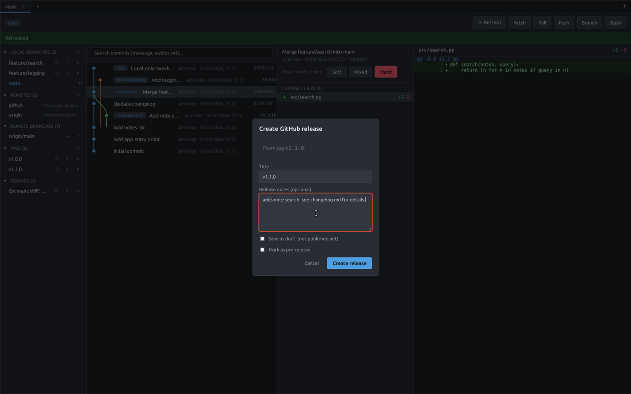Click the plus icon in Local Branches header

click(x=79, y=52)
